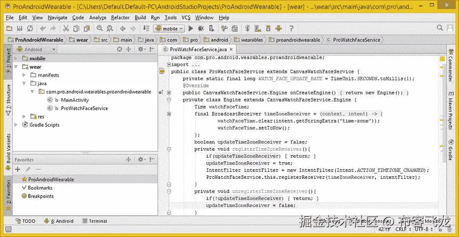Viewport: 459px width, 237px height.
Task: Open the File menu
Action: coord(10,18)
